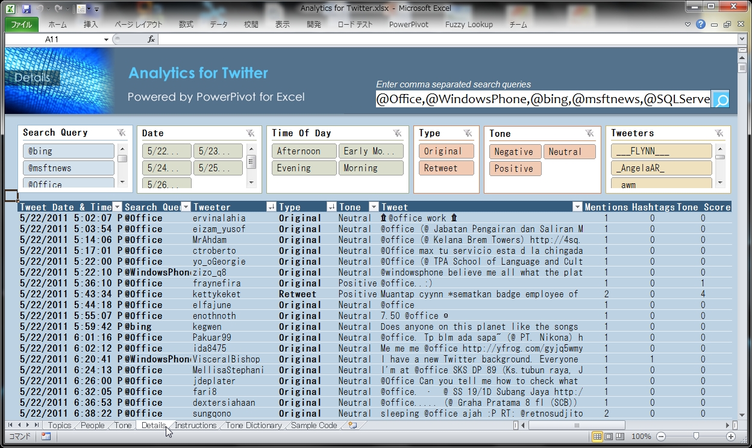Open the ファイル (File) tab

click(22, 25)
